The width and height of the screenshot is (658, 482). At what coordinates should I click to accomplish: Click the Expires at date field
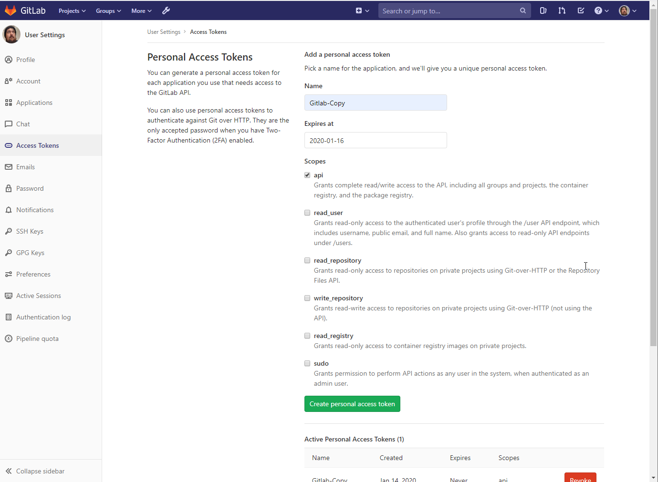[376, 140]
